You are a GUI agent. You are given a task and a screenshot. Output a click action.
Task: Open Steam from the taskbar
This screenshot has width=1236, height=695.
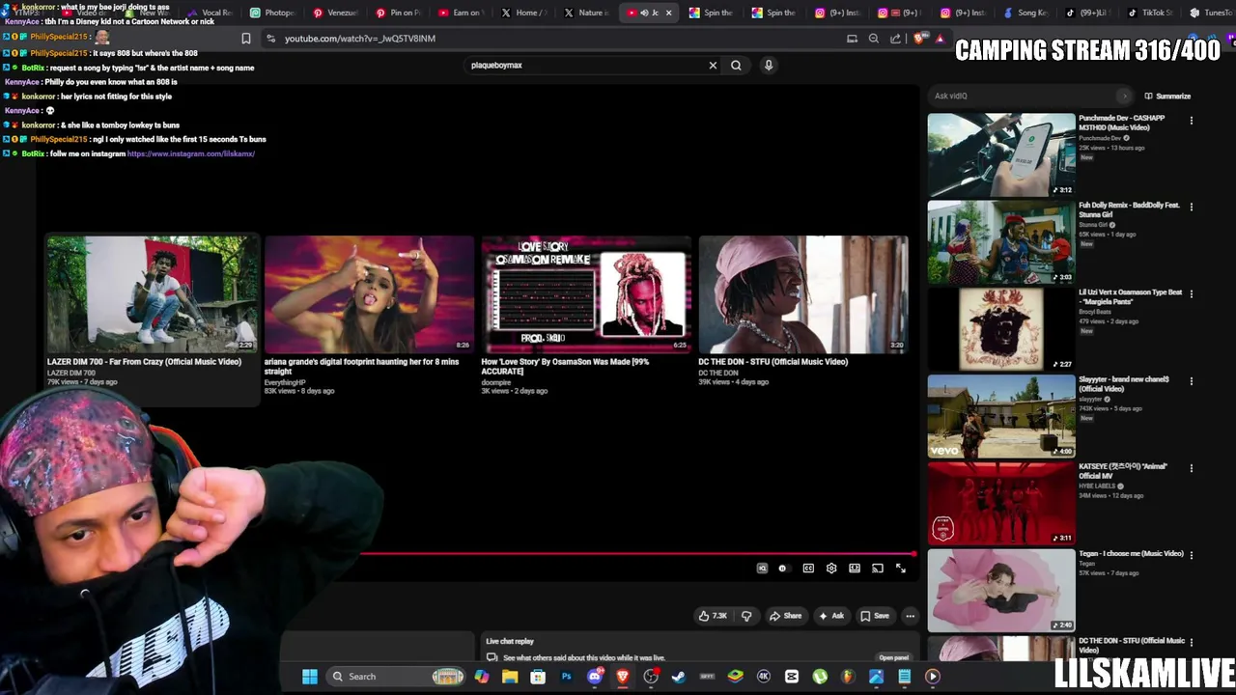(679, 677)
